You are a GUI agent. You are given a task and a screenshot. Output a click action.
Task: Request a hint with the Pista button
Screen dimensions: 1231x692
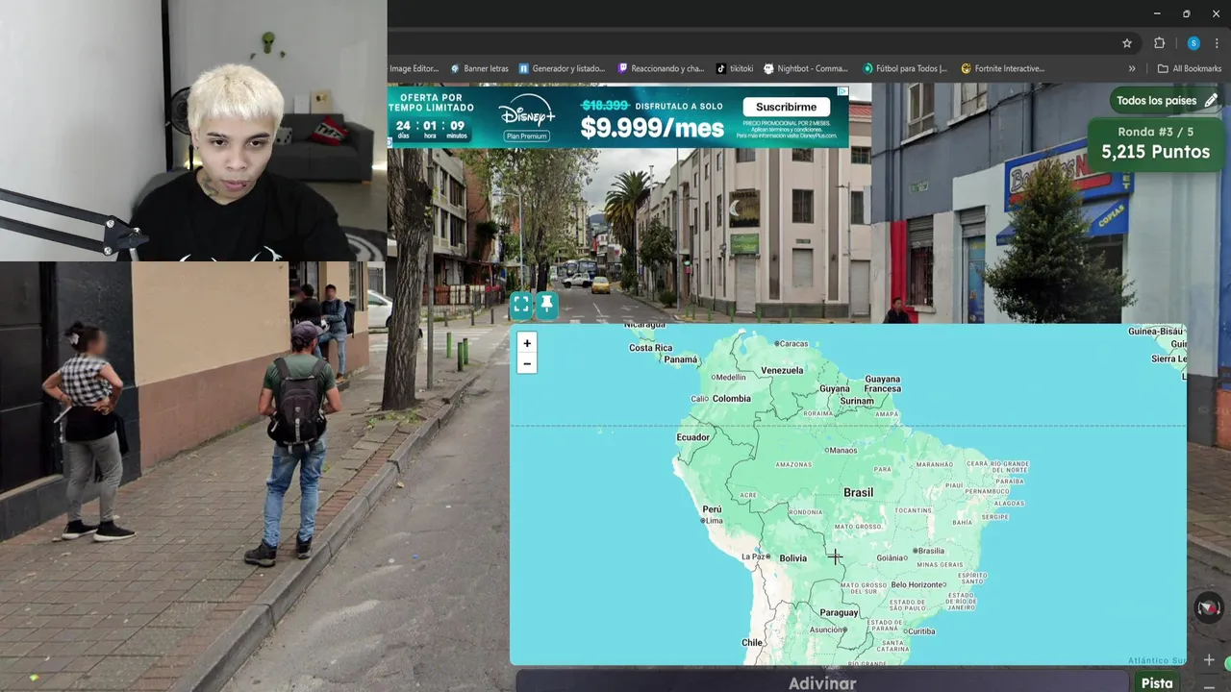(1157, 682)
